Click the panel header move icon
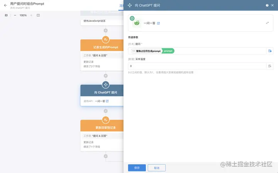The height and width of the screenshot is (173, 278). [130, 5]
